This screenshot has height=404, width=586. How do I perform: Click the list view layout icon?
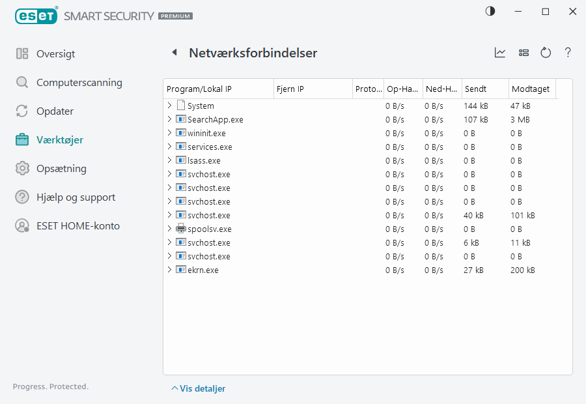click(x=523, y=53)
